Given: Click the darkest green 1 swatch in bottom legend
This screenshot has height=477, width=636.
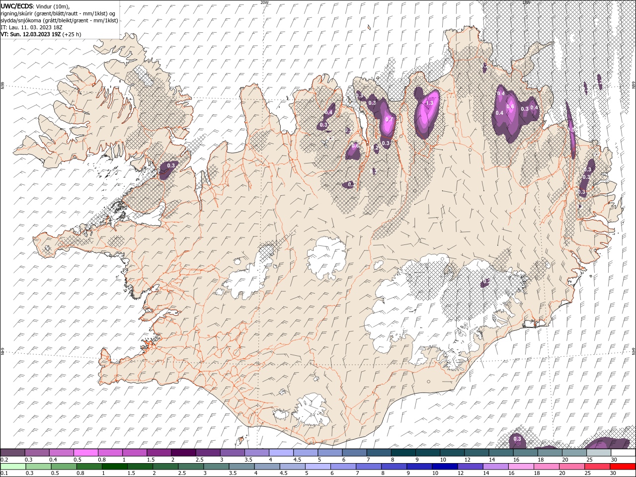Looking at the screenshot, I should coord(114,467).
